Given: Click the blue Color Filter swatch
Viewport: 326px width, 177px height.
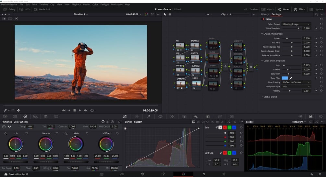Looking at the screenshot, I should 284,78.
